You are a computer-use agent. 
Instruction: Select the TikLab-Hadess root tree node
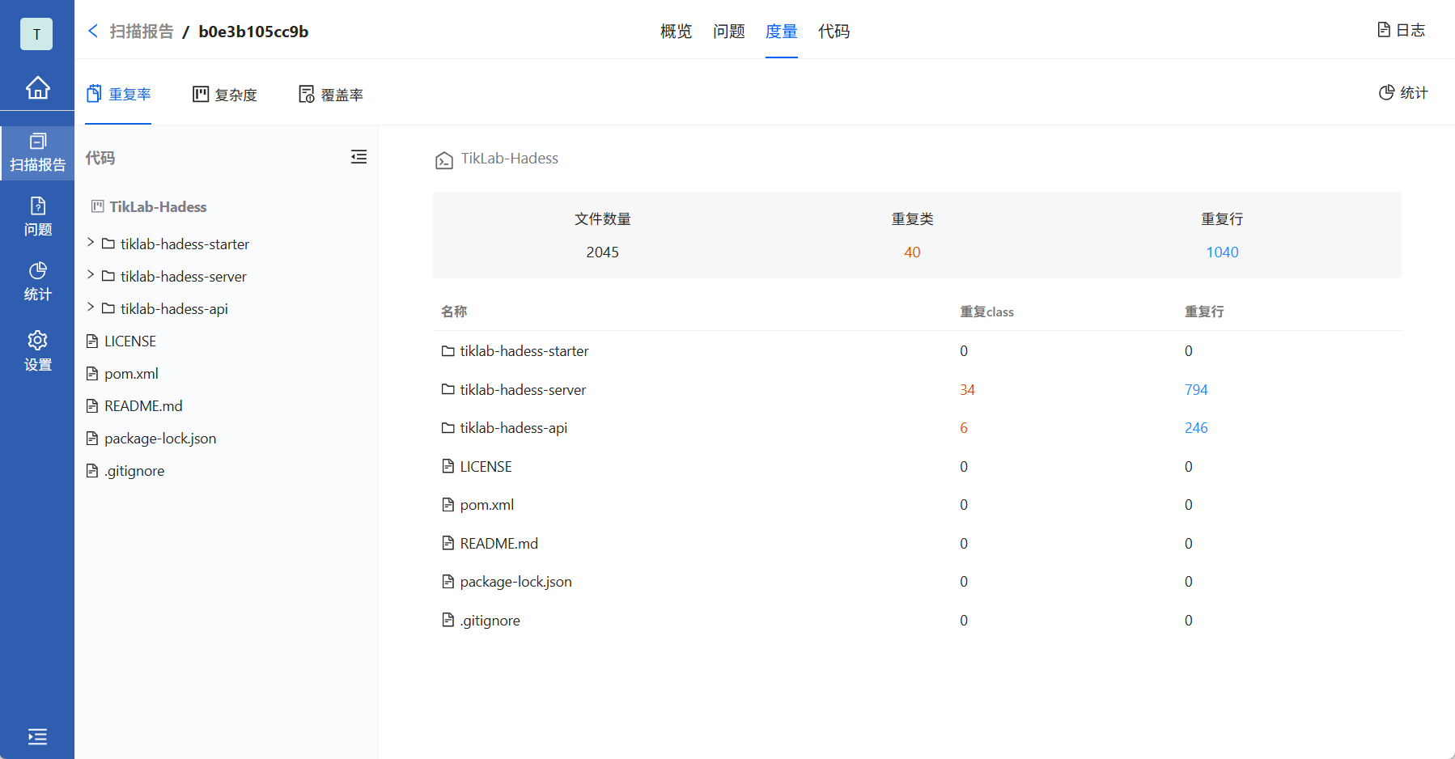tap(149, 207)
